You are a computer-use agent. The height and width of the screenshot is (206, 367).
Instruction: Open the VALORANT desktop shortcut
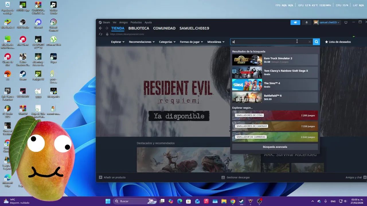(23, 93)
